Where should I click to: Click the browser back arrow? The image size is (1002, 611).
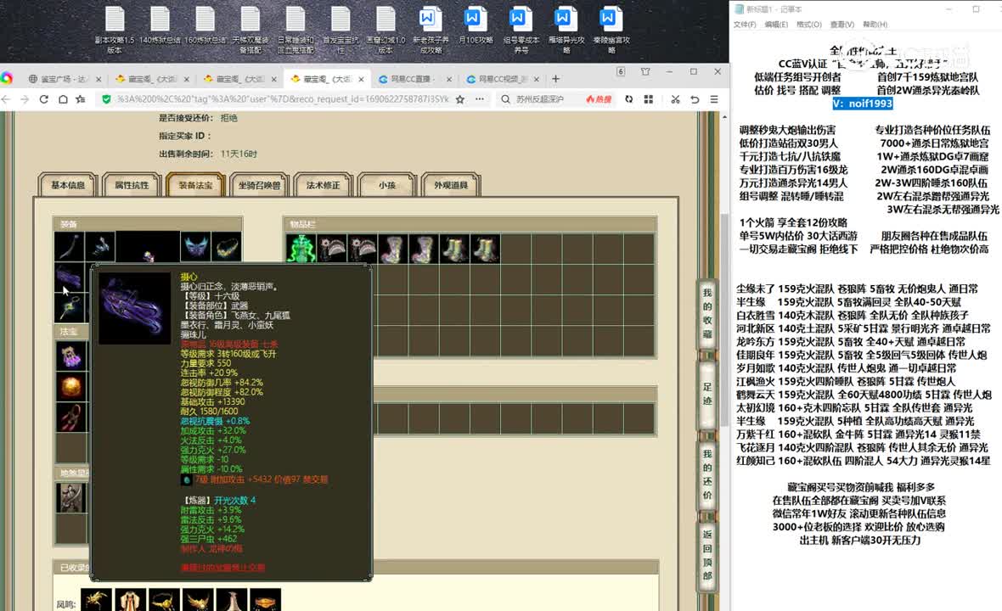click(6, 99)
